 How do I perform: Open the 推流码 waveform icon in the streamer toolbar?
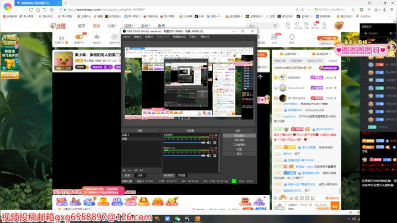click(96, 37)
